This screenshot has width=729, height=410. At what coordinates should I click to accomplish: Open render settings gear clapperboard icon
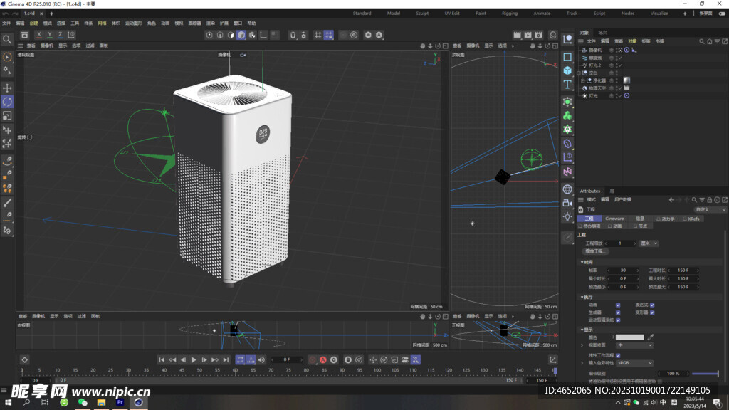click(x=538, y=35)
